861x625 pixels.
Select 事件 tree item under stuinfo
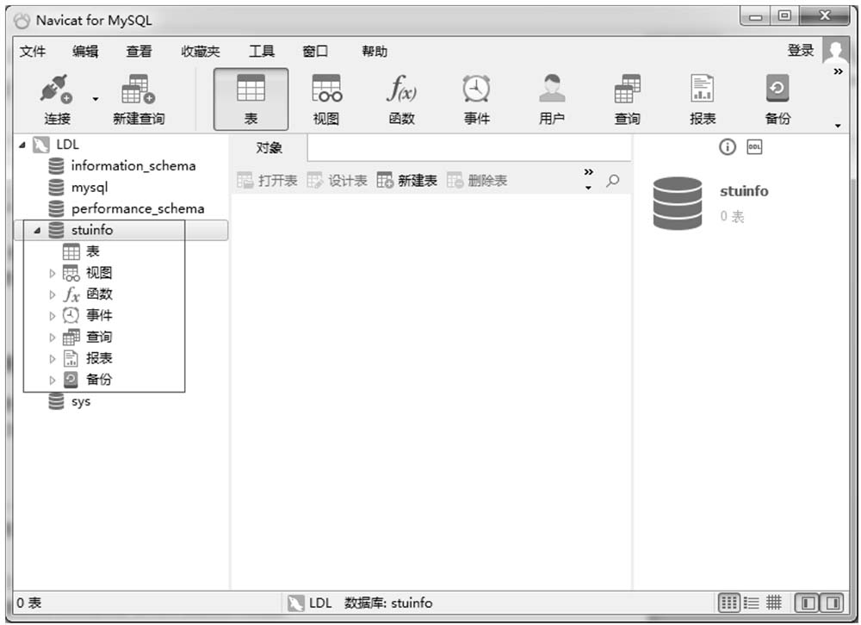99,316
